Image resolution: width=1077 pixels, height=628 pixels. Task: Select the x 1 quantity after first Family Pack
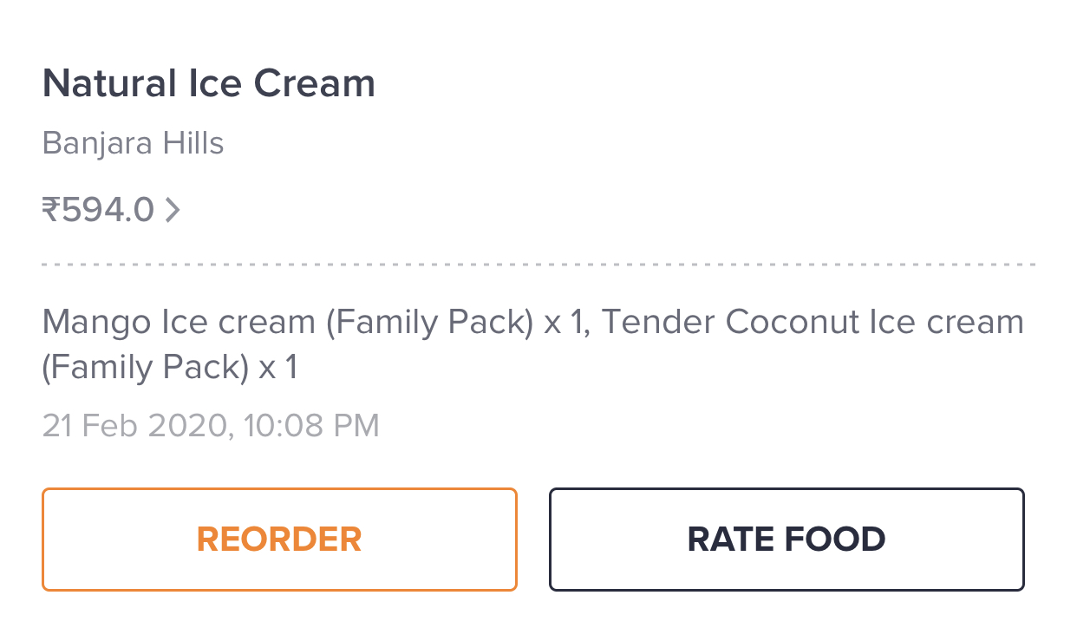point(565,323)
